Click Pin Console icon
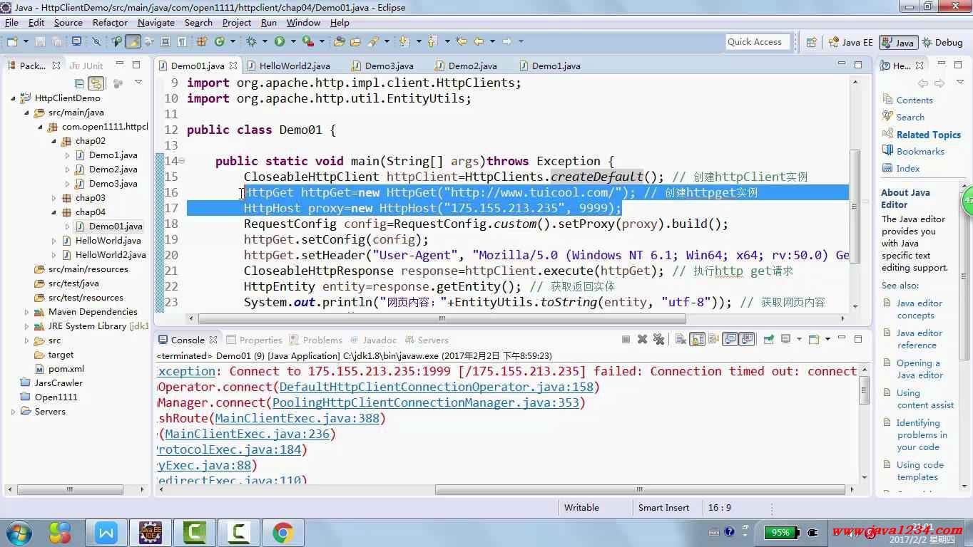 point(769,340)
